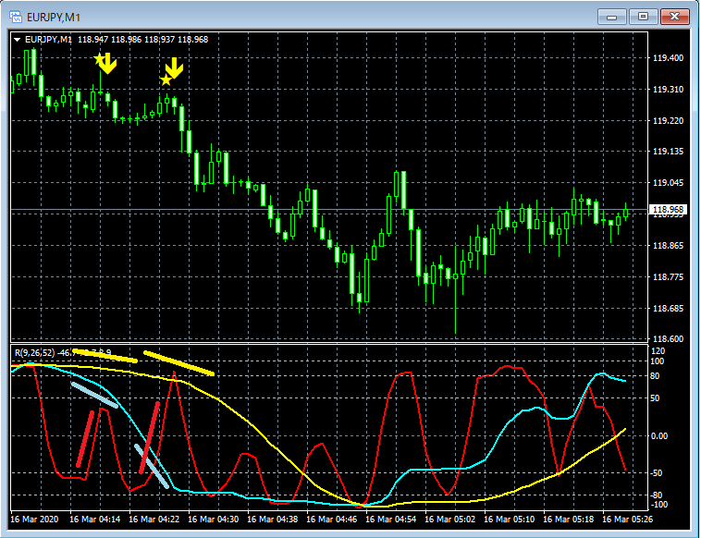
Task: Click the 119.400 price axis label
Action: pyautogui.click(x=668, y=58)
